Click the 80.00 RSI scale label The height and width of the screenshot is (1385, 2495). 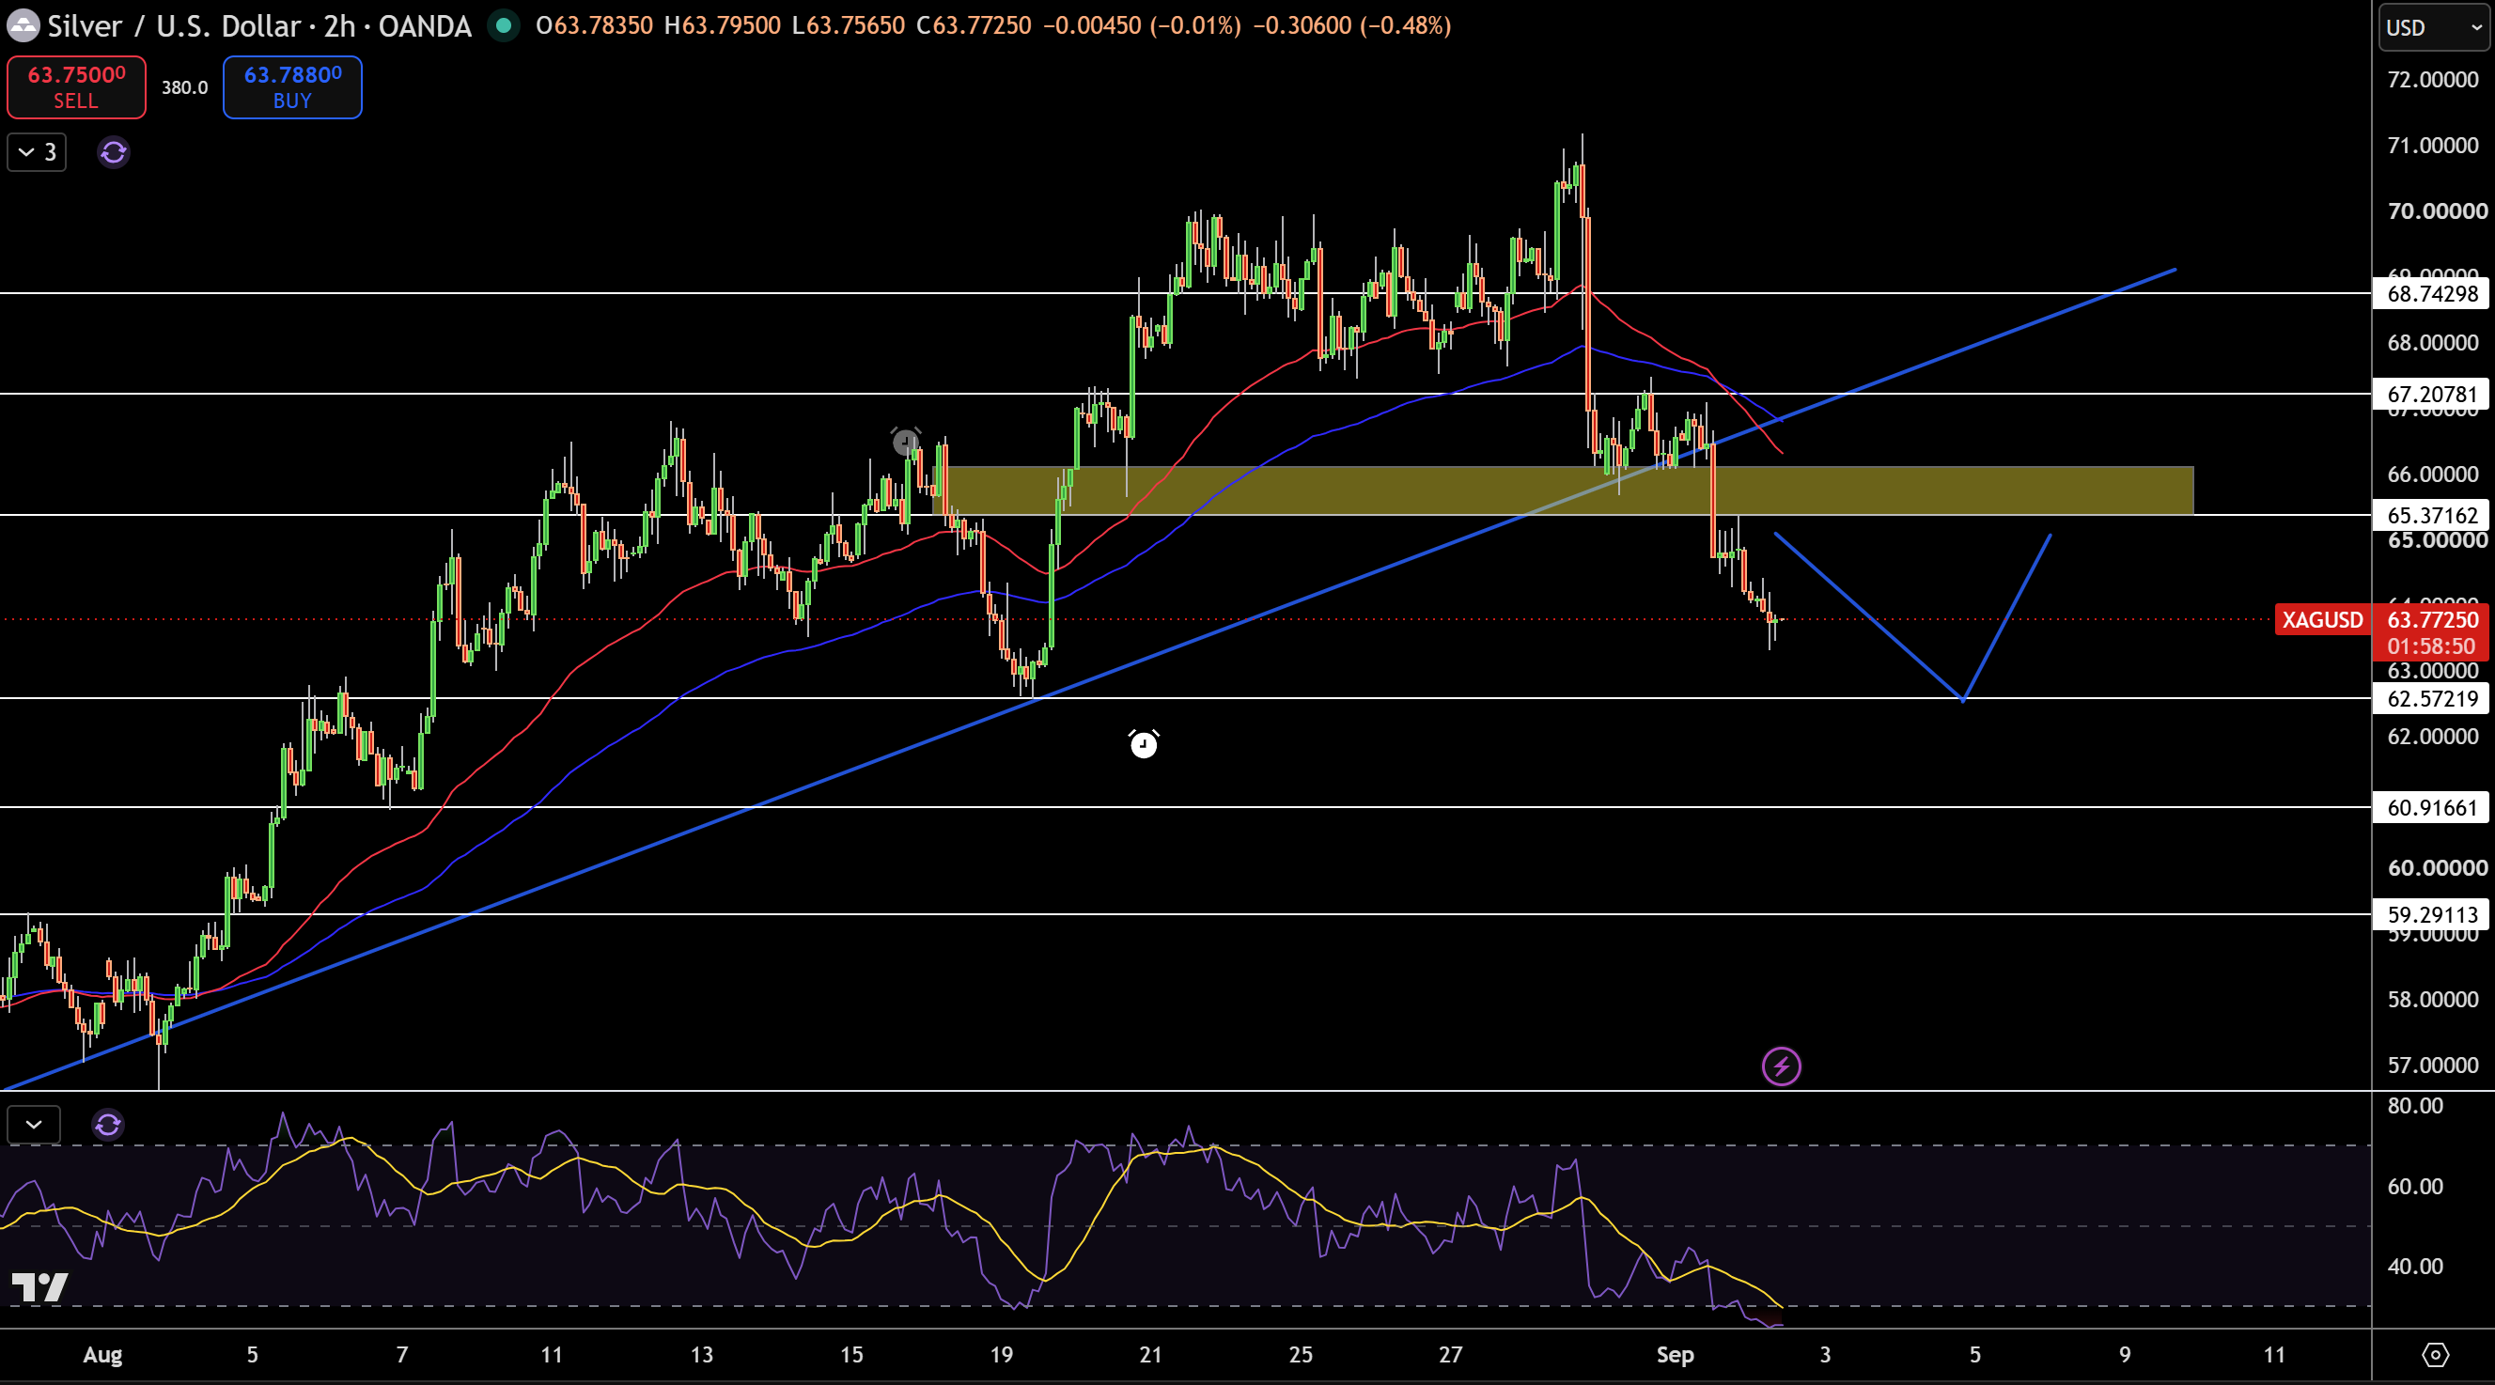[2414, 1106]
